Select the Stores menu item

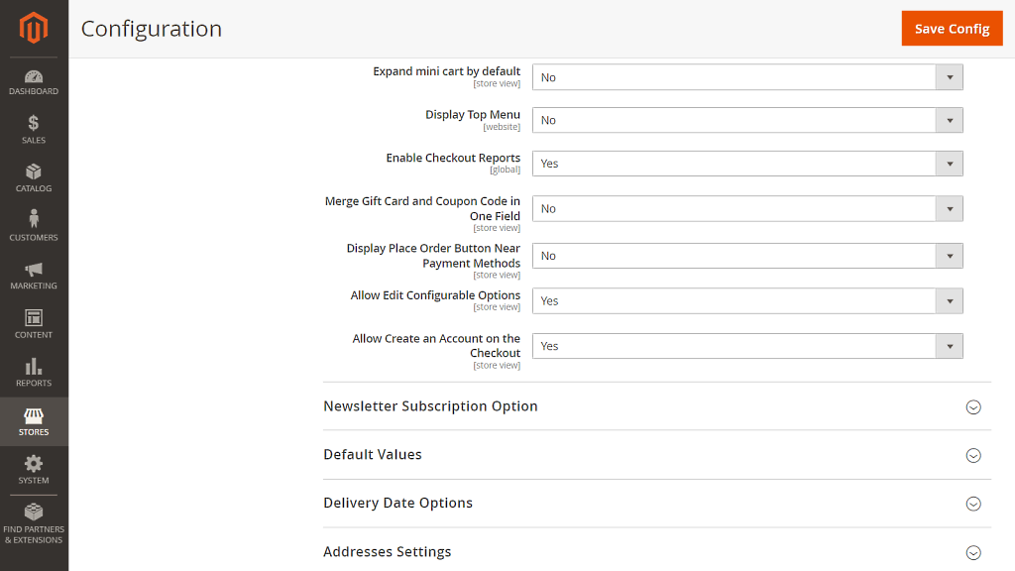pos(34,421)
